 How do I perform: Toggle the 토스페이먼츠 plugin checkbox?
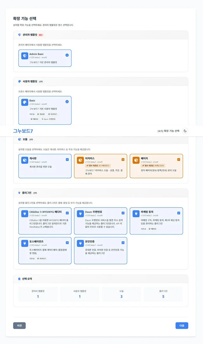click(x=67, y=243)
